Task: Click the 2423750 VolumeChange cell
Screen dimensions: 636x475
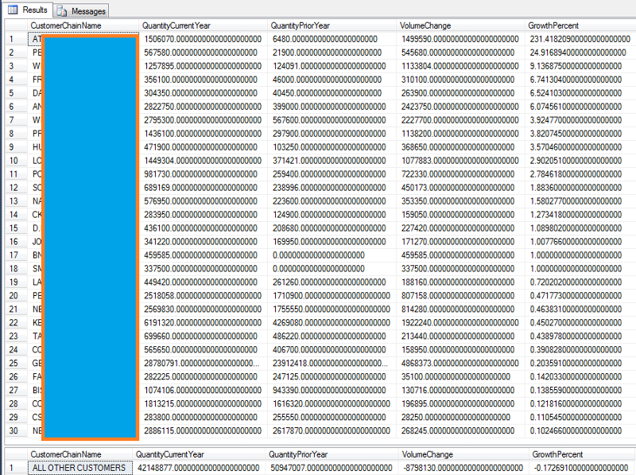Action: click(461, 107)
